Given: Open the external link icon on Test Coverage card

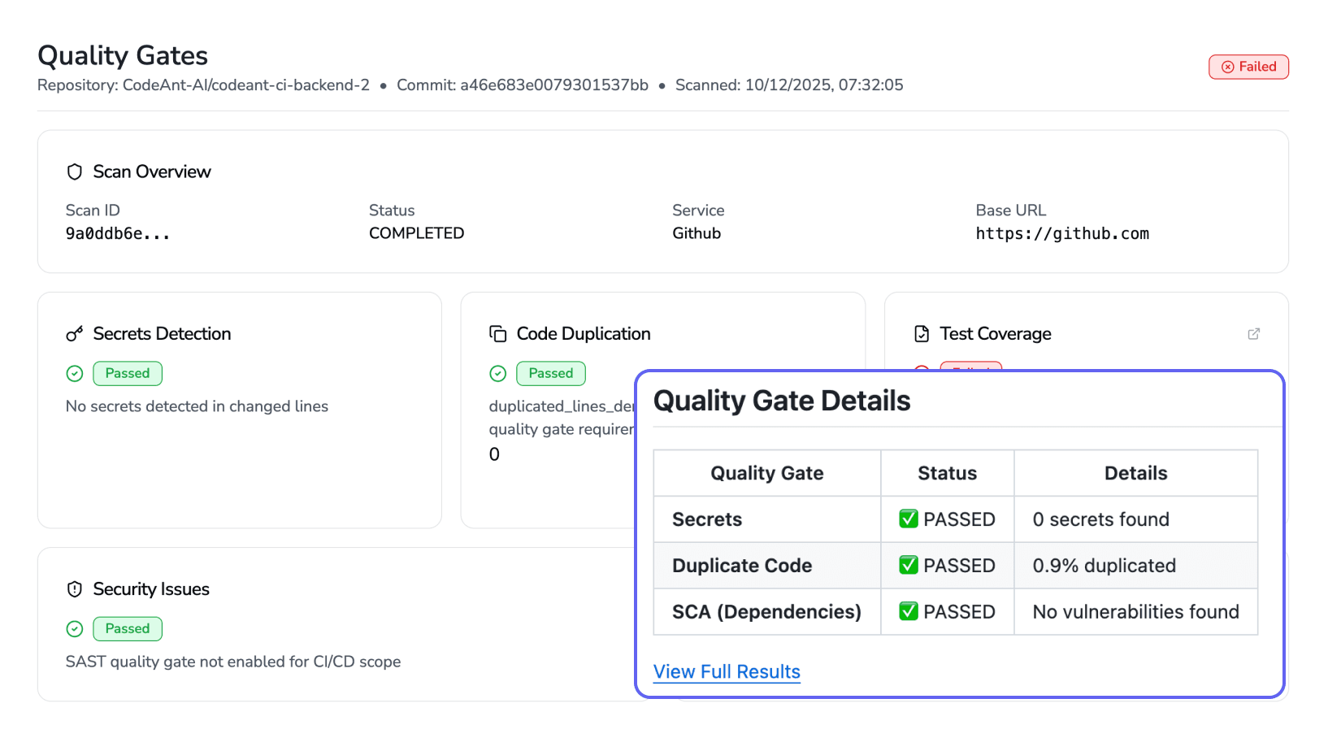Looking at the screenshot, I should click(1254, 333).
